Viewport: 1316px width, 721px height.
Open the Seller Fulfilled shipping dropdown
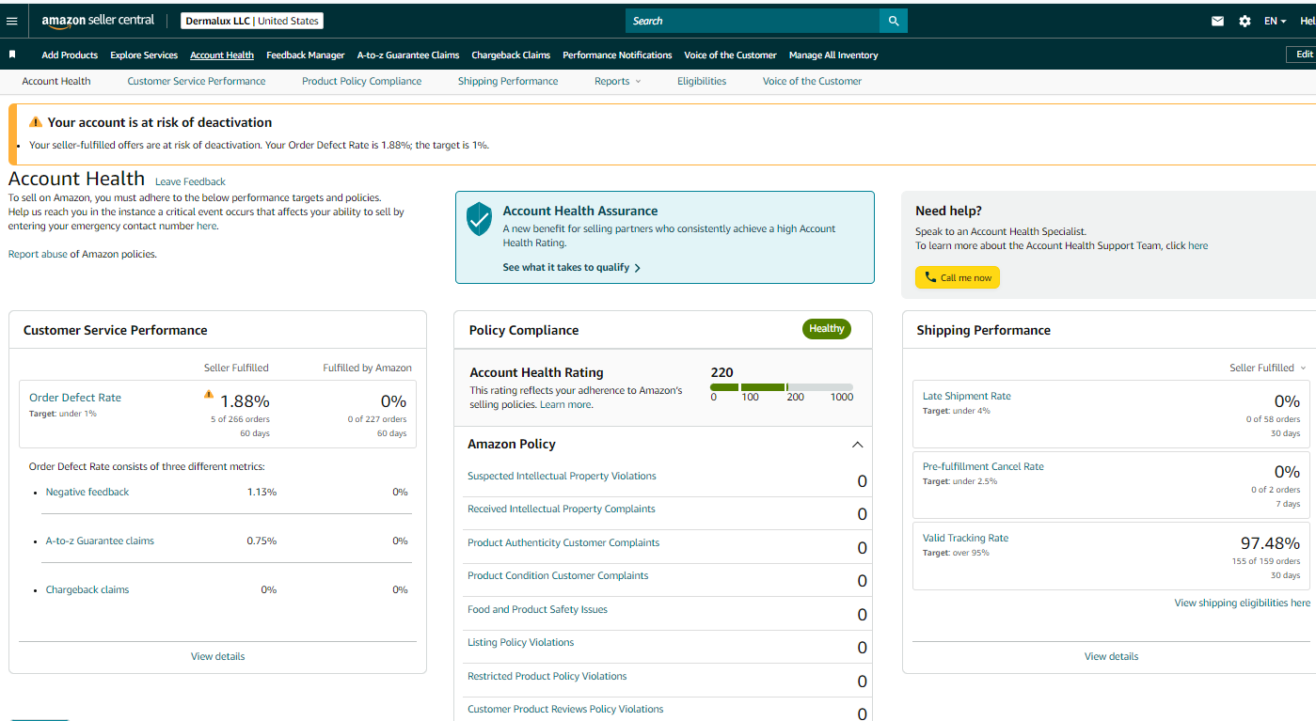1268,368
